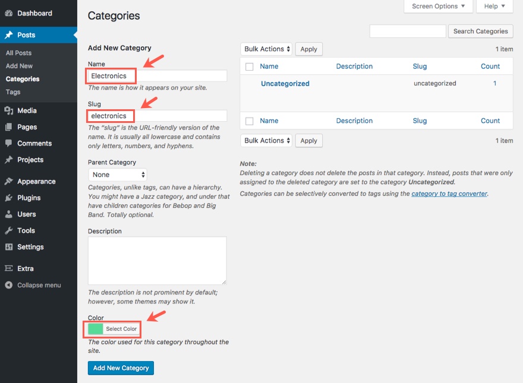Screen dimensions: 523x383
Task: Follow the category to tag converter link
Action: (449, 194)
